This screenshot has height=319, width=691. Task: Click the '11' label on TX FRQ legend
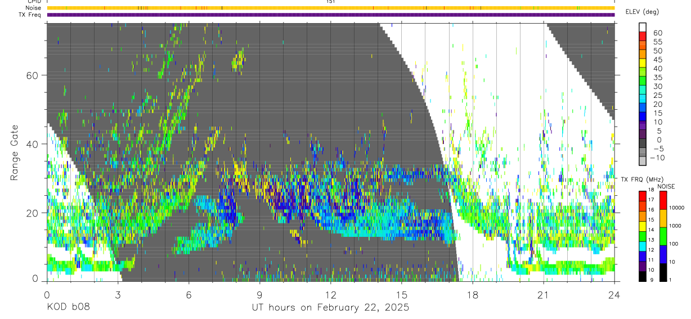tap(652, 260)
